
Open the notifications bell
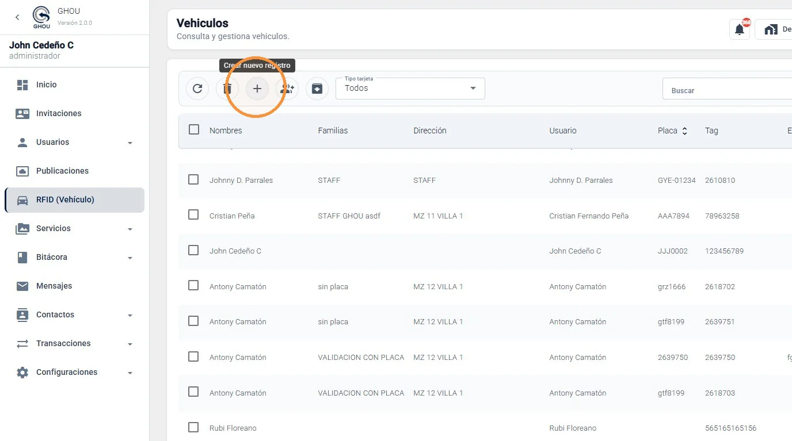(740, 30)
